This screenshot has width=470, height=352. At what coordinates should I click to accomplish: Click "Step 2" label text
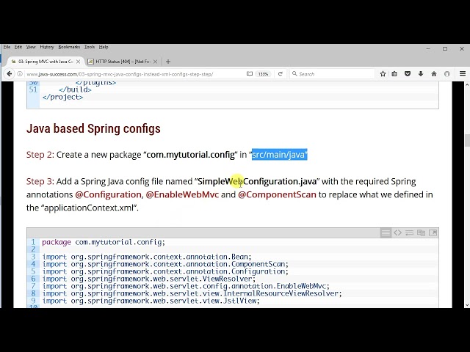[39, 155]
